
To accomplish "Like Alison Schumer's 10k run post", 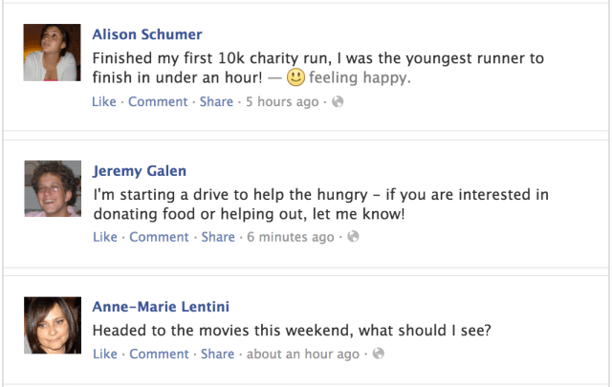I will [x=104, y=101].
